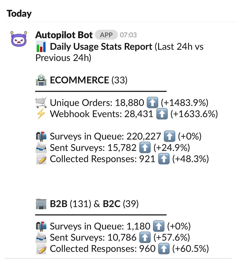Viewport: 237px width, 259px height.
Task: Click the office building emoji beside B2B
Action: point(41,204)
